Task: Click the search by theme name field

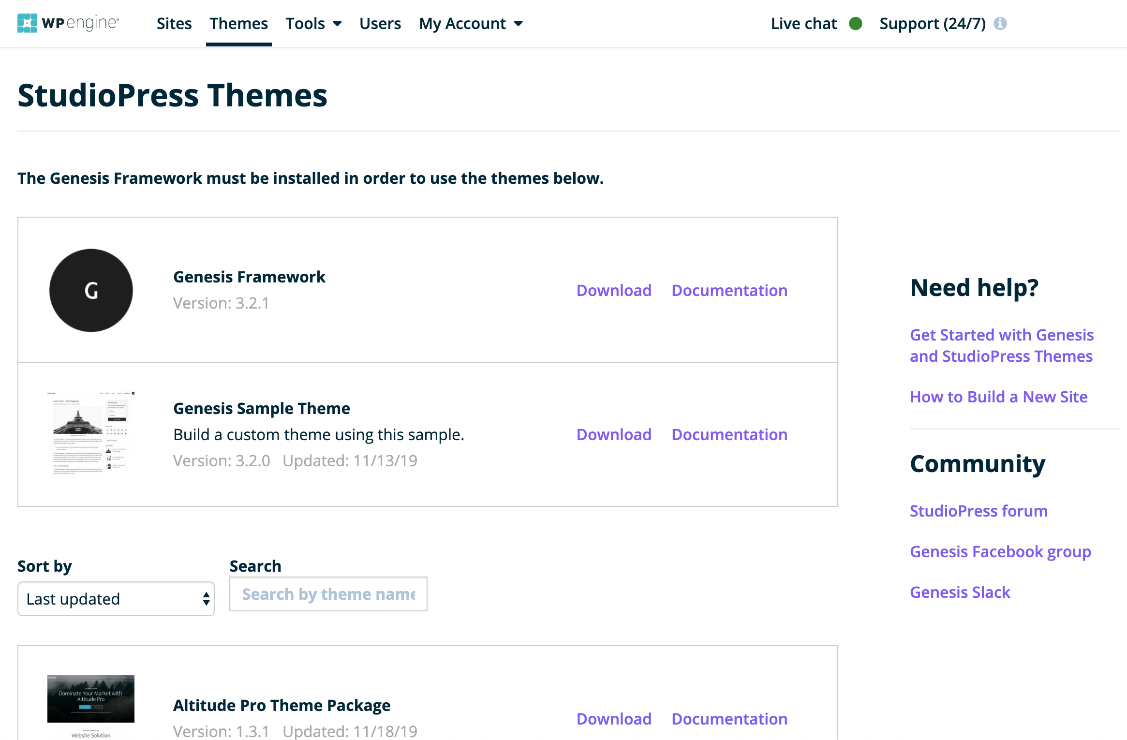Action: pos(328,594)
